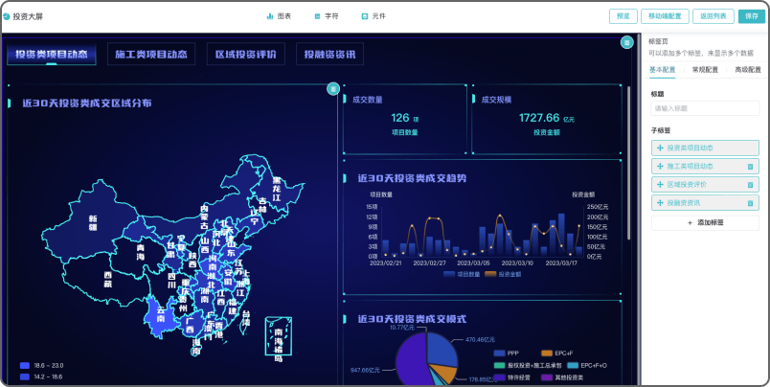
Task: Select 施工类项目动态 sub-tab row in panel
Action: [705, 167]
